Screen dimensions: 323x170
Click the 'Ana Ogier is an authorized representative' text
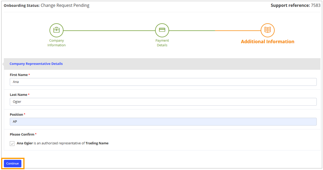[x=62, y=143]
